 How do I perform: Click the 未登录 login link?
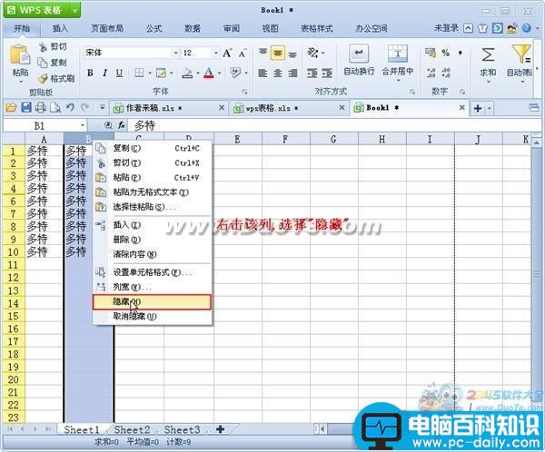point(446,28)
